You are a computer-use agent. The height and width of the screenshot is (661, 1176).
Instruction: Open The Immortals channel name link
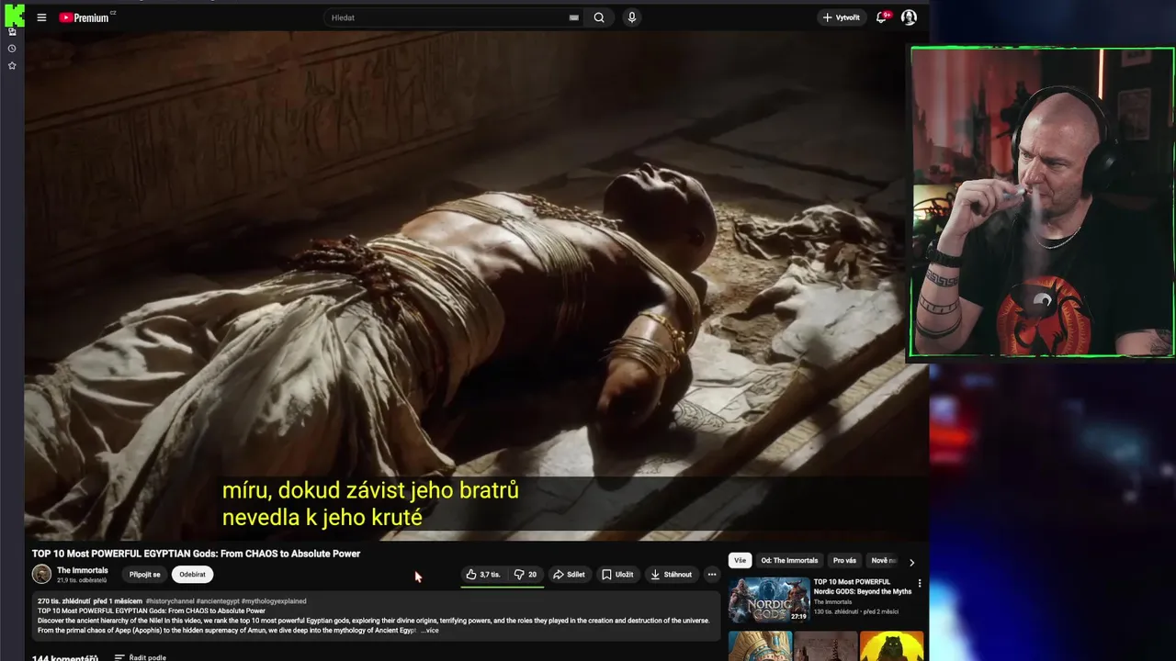tap(83, 570)
